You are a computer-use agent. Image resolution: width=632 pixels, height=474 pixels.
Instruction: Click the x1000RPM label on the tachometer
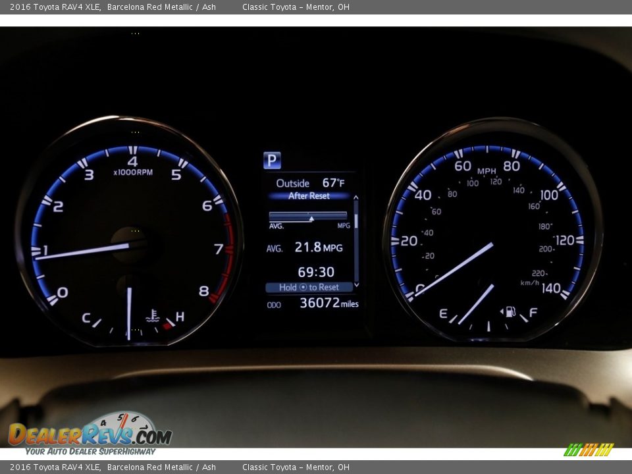click(x=133, y=172)
